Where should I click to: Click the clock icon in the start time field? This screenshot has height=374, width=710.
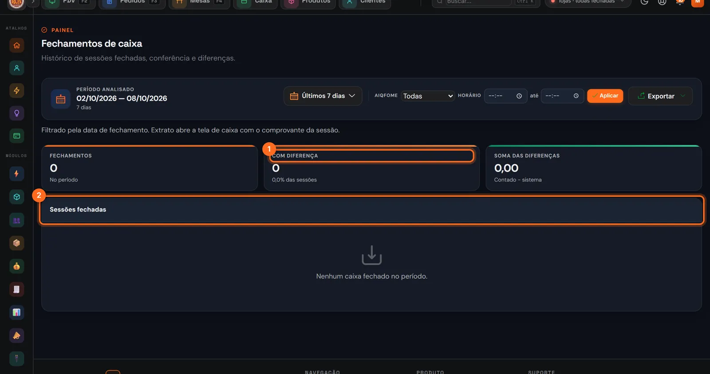point(519,96)
